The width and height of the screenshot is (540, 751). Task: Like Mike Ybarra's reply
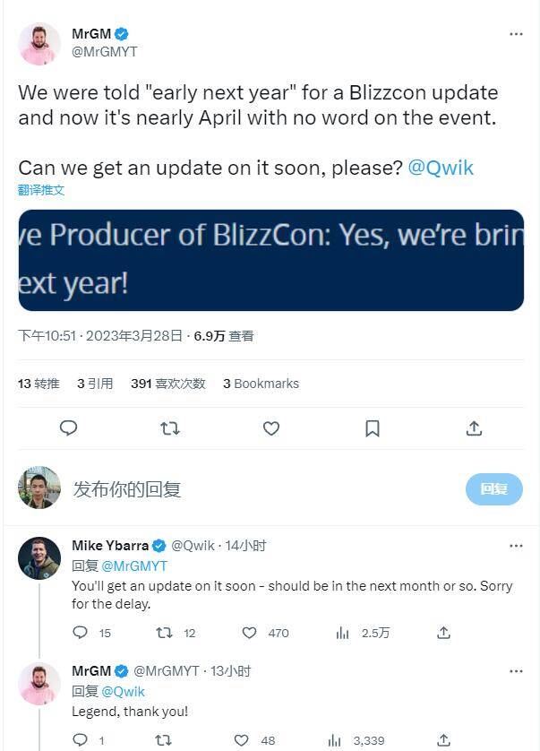(250, 633)
